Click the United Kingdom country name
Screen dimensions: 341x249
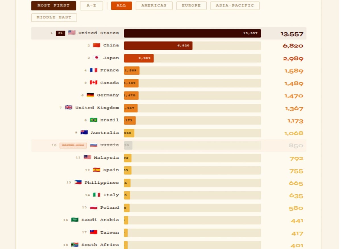tap(97, 108)
